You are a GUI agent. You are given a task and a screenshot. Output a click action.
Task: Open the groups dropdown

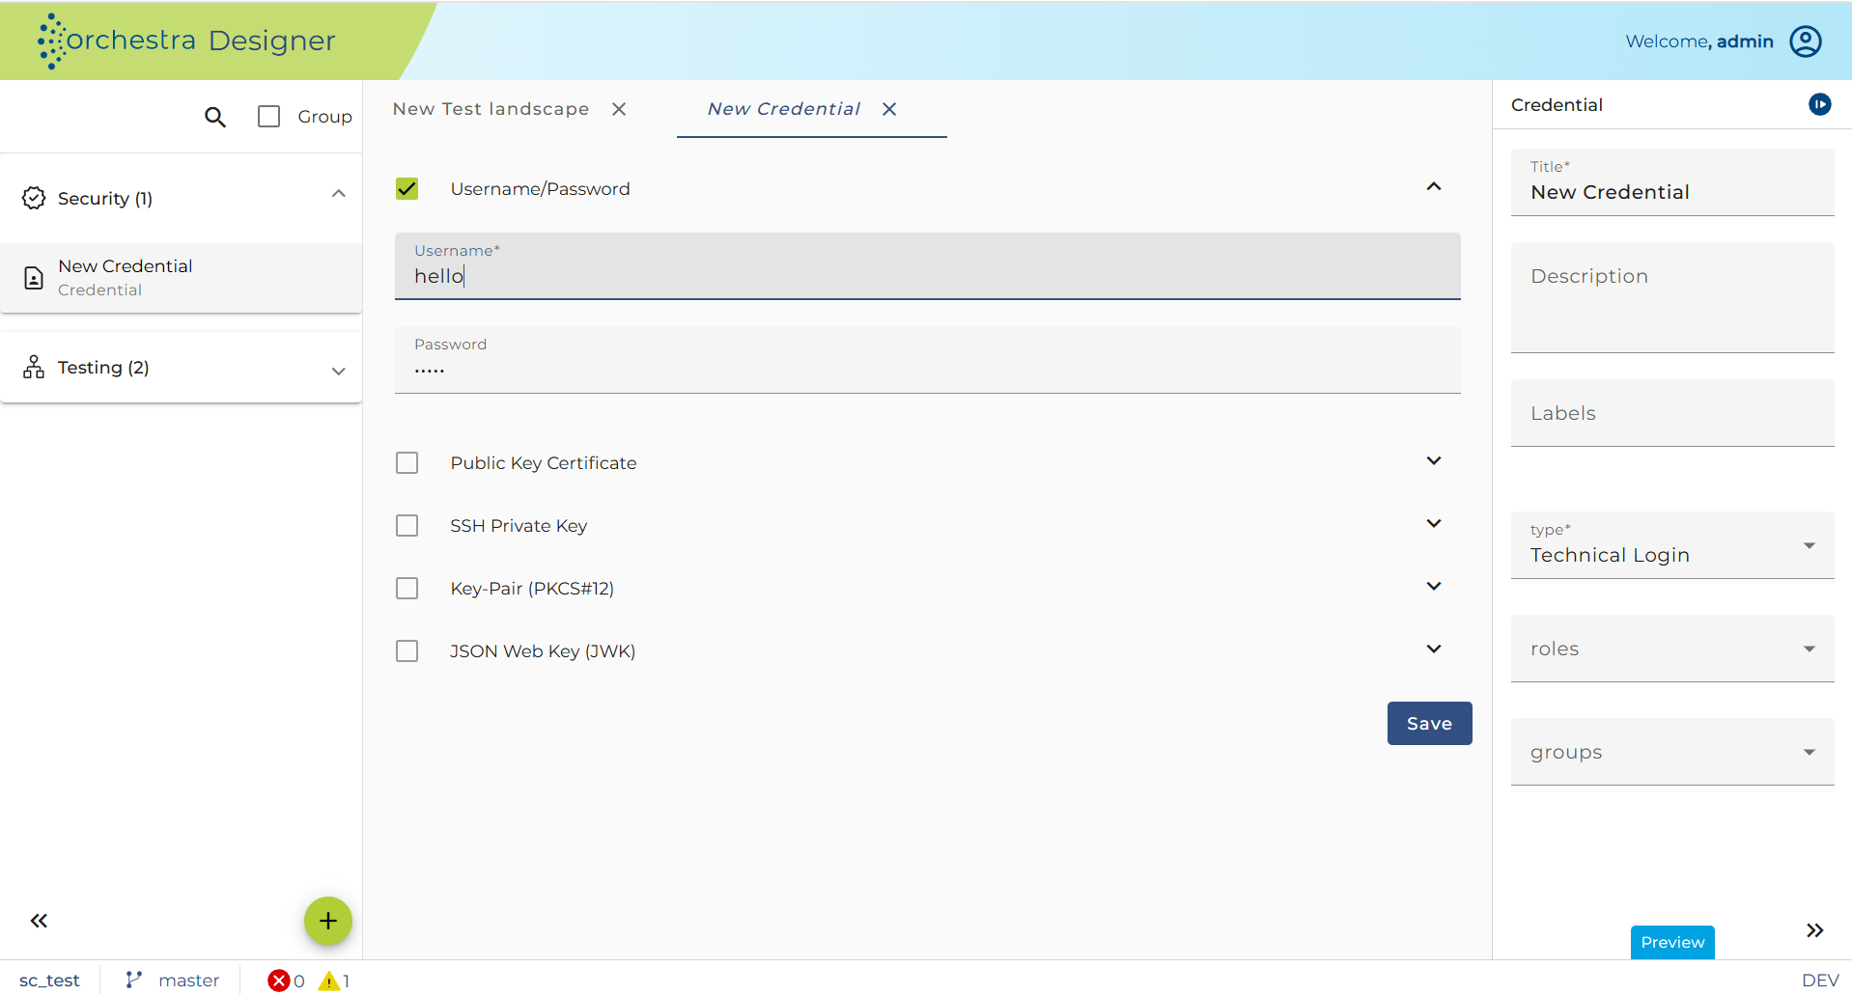pos(1672,752)
